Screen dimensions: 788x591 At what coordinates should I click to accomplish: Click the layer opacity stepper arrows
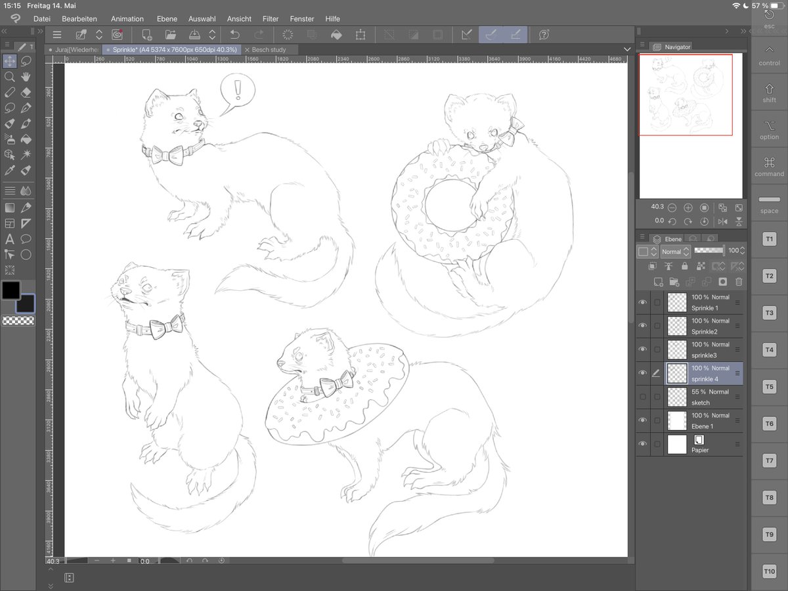[743, 251]
